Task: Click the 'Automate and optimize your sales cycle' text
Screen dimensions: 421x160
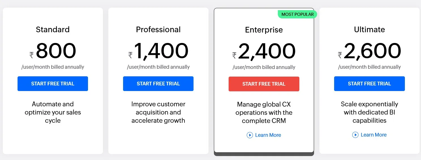Action: [53, 112]
